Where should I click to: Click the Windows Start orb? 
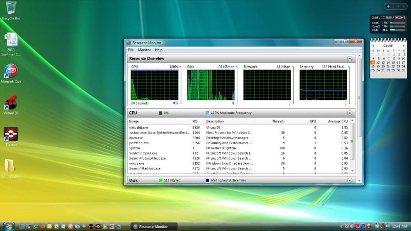tap(9, 226)
